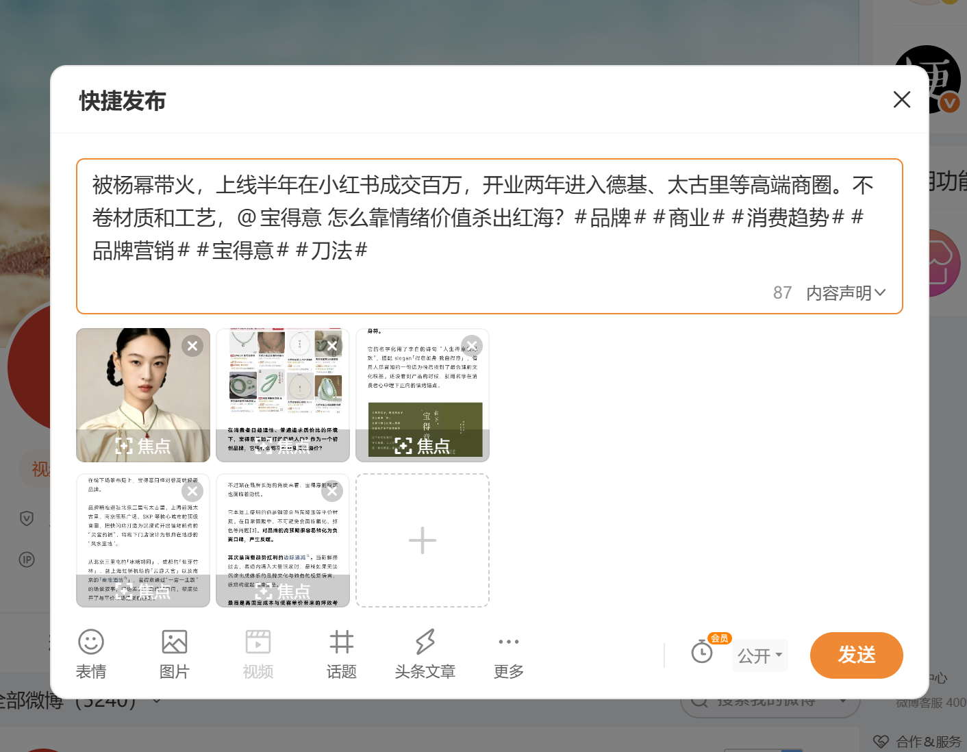Screen dimensions: 967x752
Task: Set 焦点 on the 在线下场景布局上 text image
Action: tap(143, 592)
